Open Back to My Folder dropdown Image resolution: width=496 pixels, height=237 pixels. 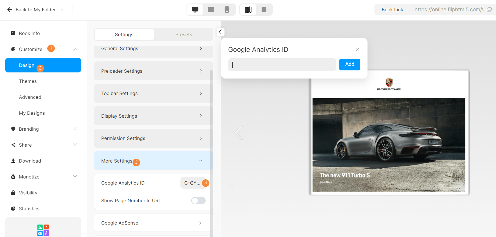pos(62,10)
